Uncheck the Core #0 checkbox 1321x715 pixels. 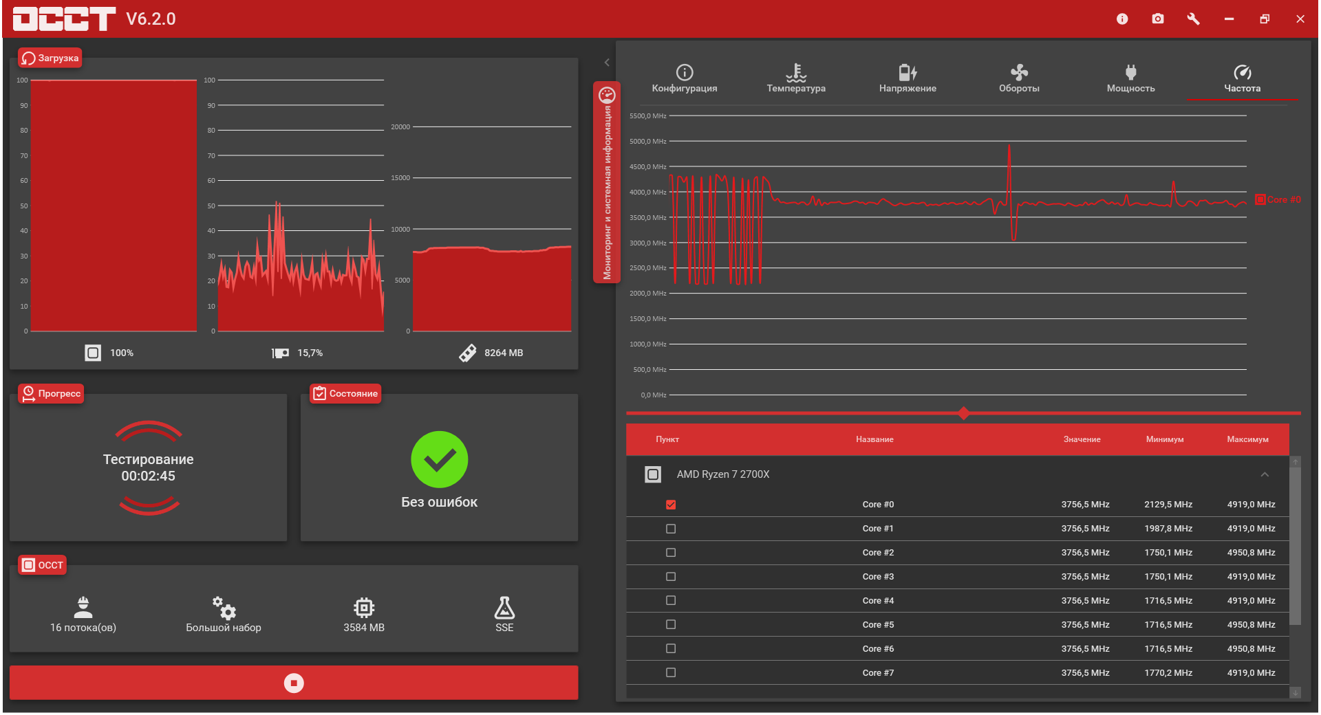click(671, 505)
